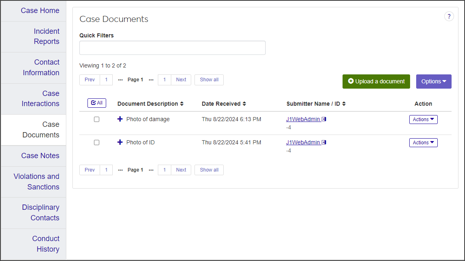Viewport: 465px width, 261px height.
Task: Check the Photo of ID checkbox
Action: 96,143
